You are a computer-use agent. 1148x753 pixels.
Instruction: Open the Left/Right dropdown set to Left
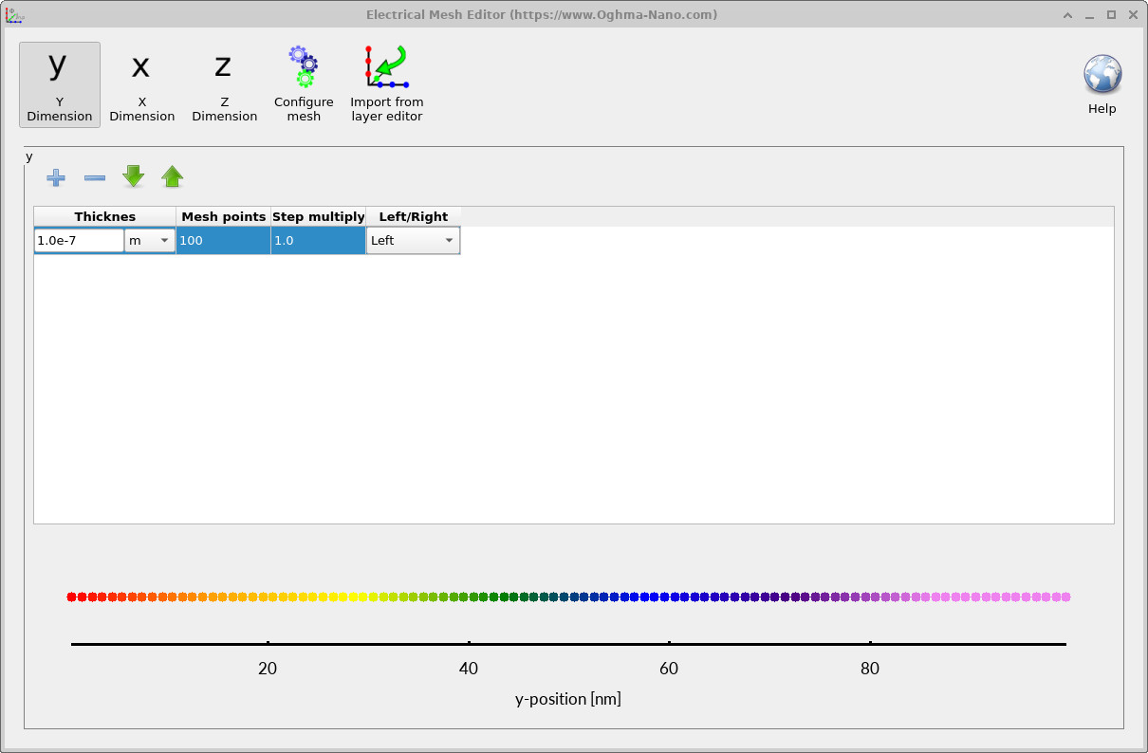pos(414,241)
